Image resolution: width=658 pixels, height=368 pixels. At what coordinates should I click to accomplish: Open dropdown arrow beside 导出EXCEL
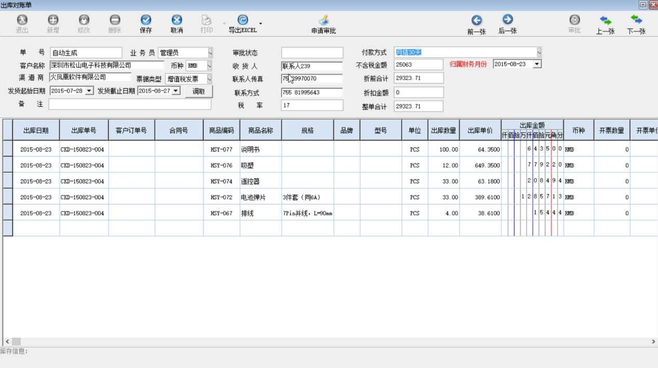point(261,23)
